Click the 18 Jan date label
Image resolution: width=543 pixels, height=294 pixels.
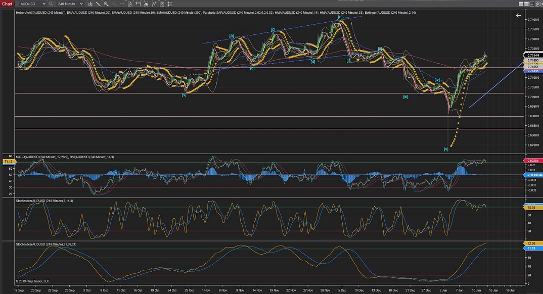pyautogui.click(x=510, y=290)
